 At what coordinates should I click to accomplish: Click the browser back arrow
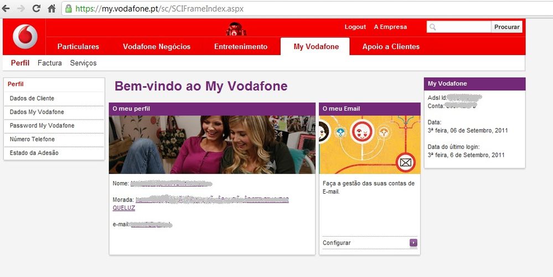pos(6,8)
